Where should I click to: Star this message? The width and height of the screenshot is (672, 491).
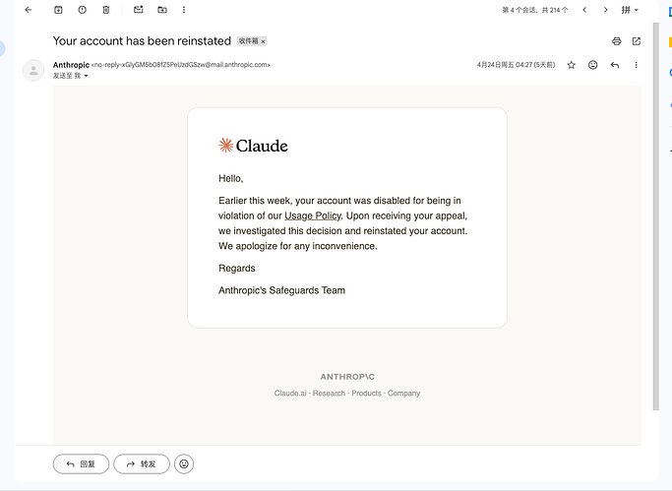coord(572,65)
